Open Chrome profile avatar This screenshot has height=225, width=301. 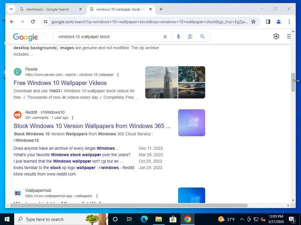tap(279, 22)
